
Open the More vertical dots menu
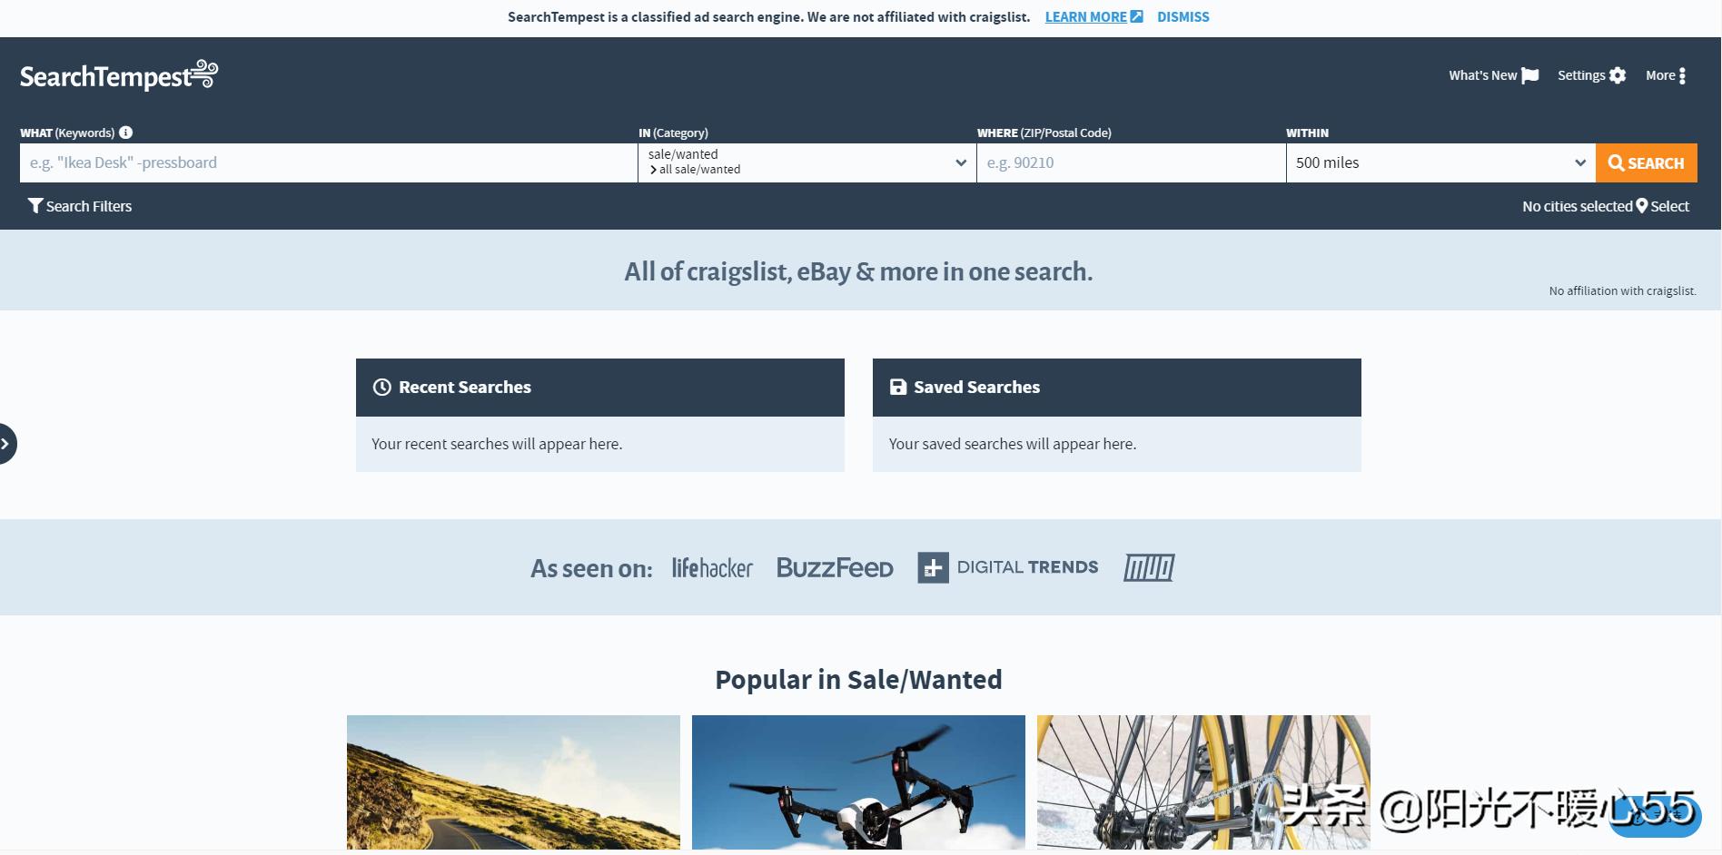(x=1682, y=75)
